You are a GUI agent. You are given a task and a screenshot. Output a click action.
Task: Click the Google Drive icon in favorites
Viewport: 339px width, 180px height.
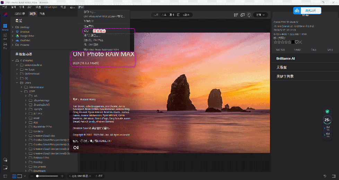(17, 36)
